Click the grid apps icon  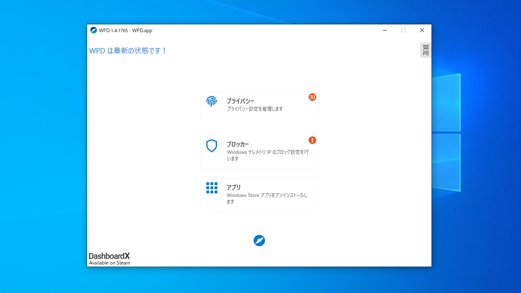tap(212, 188)
